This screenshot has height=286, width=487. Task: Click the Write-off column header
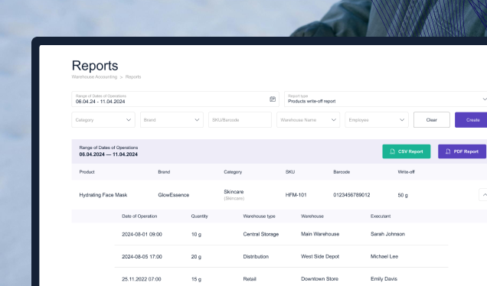[406, 172]
